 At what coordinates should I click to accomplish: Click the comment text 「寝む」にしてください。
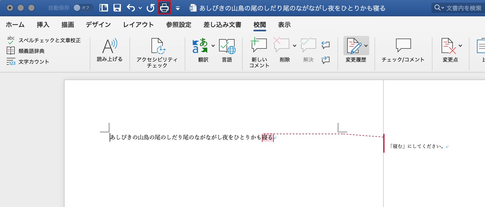point(417,146)
